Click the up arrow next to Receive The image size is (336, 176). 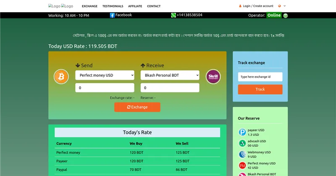tap(143, 66)
